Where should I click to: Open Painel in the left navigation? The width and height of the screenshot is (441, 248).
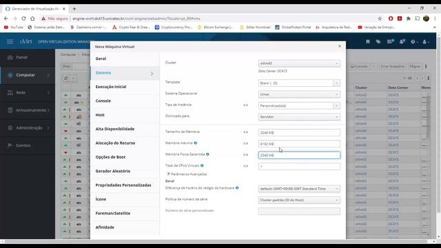[28, 57]
